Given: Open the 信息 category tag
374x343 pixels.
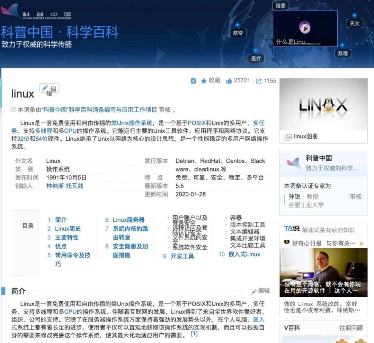Looking at the screenshot, I should [280, 6].
